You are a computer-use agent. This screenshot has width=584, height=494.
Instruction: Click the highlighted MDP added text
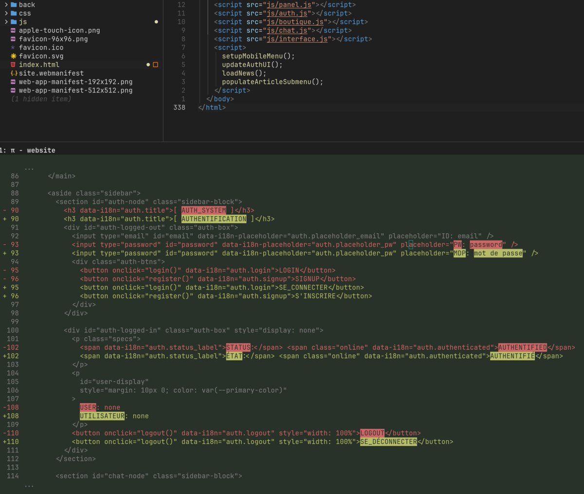tap(459, 253)
